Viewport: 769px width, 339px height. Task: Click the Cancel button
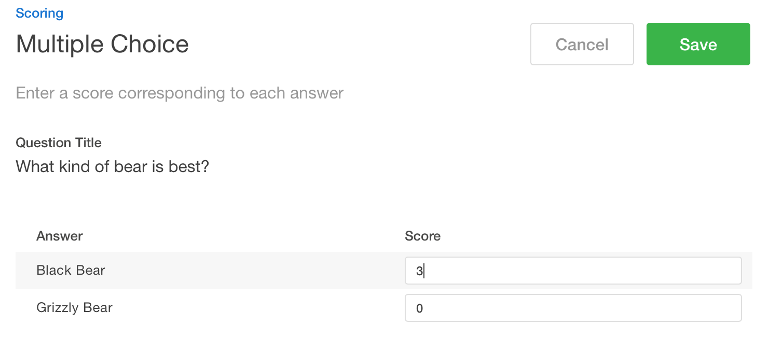[x=582, y=44]
